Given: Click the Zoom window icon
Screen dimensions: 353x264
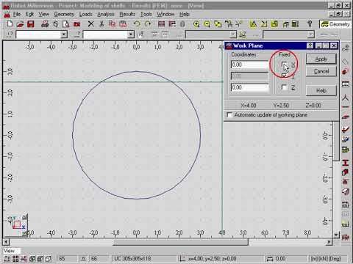Looking at the screenshot, I should [x=218, y=24].
